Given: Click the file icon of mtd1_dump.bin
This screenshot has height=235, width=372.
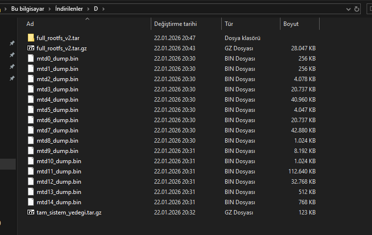Looking at the screenshot, I should 31,69.
